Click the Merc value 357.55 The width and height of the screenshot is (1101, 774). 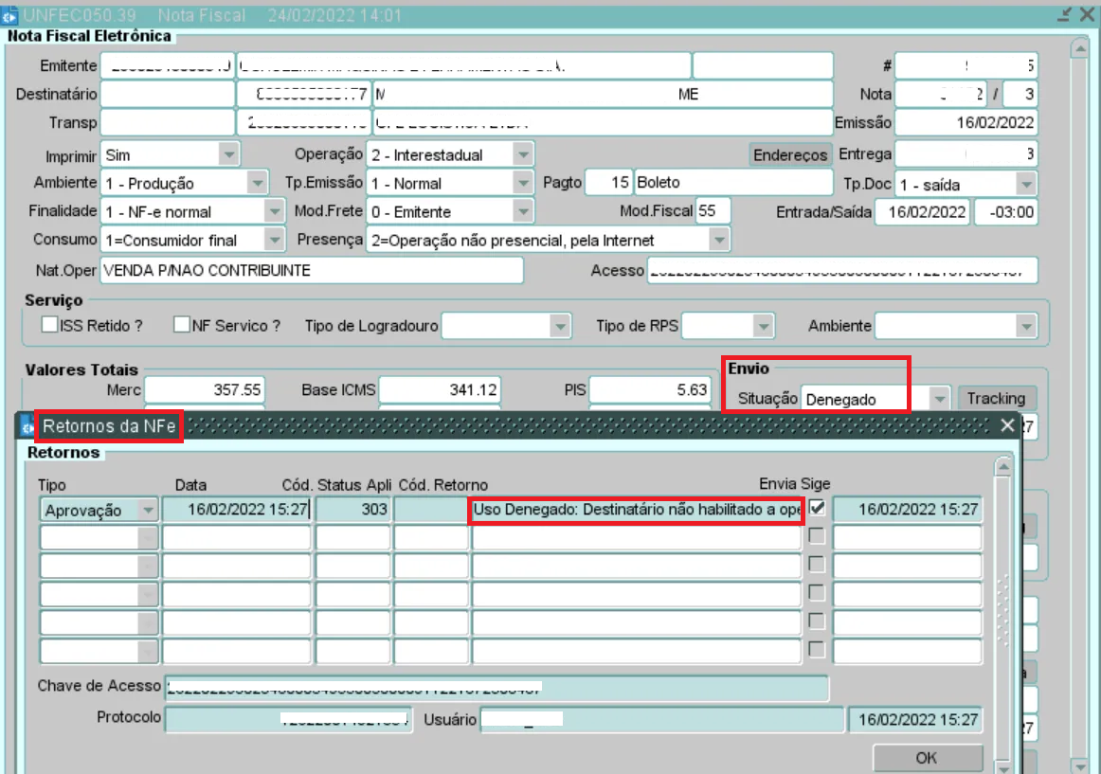(x=205, y=389)
